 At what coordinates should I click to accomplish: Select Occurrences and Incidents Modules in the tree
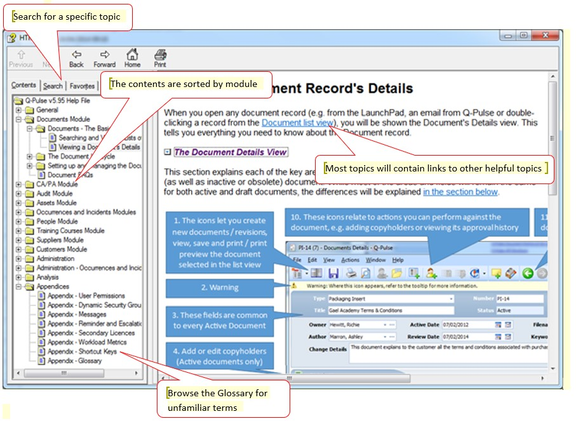(86, 212)
